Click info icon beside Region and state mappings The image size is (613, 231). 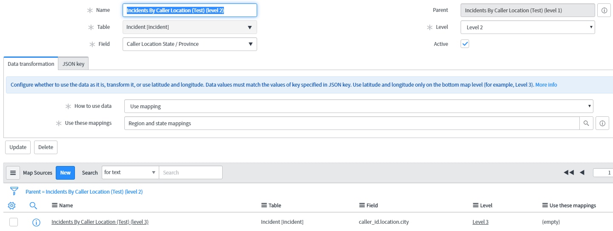tap(602, 123)
